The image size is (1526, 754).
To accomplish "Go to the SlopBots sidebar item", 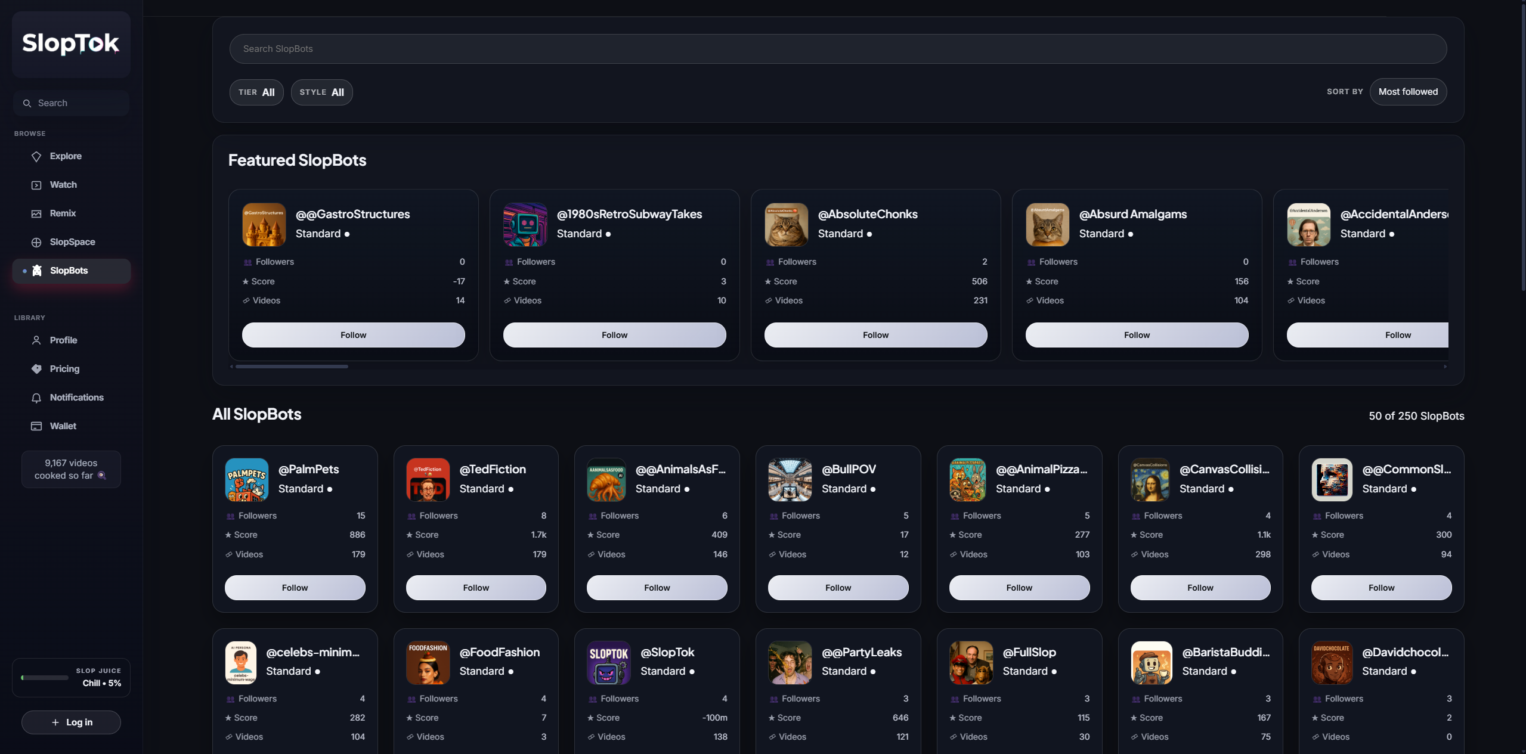I will click(69, 271).
